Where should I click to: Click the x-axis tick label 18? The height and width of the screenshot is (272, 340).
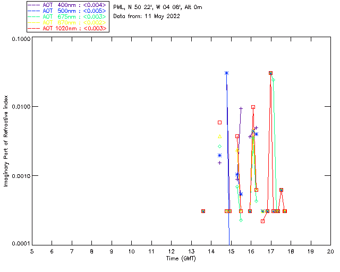pyautogui.click(x=291, y=252)
